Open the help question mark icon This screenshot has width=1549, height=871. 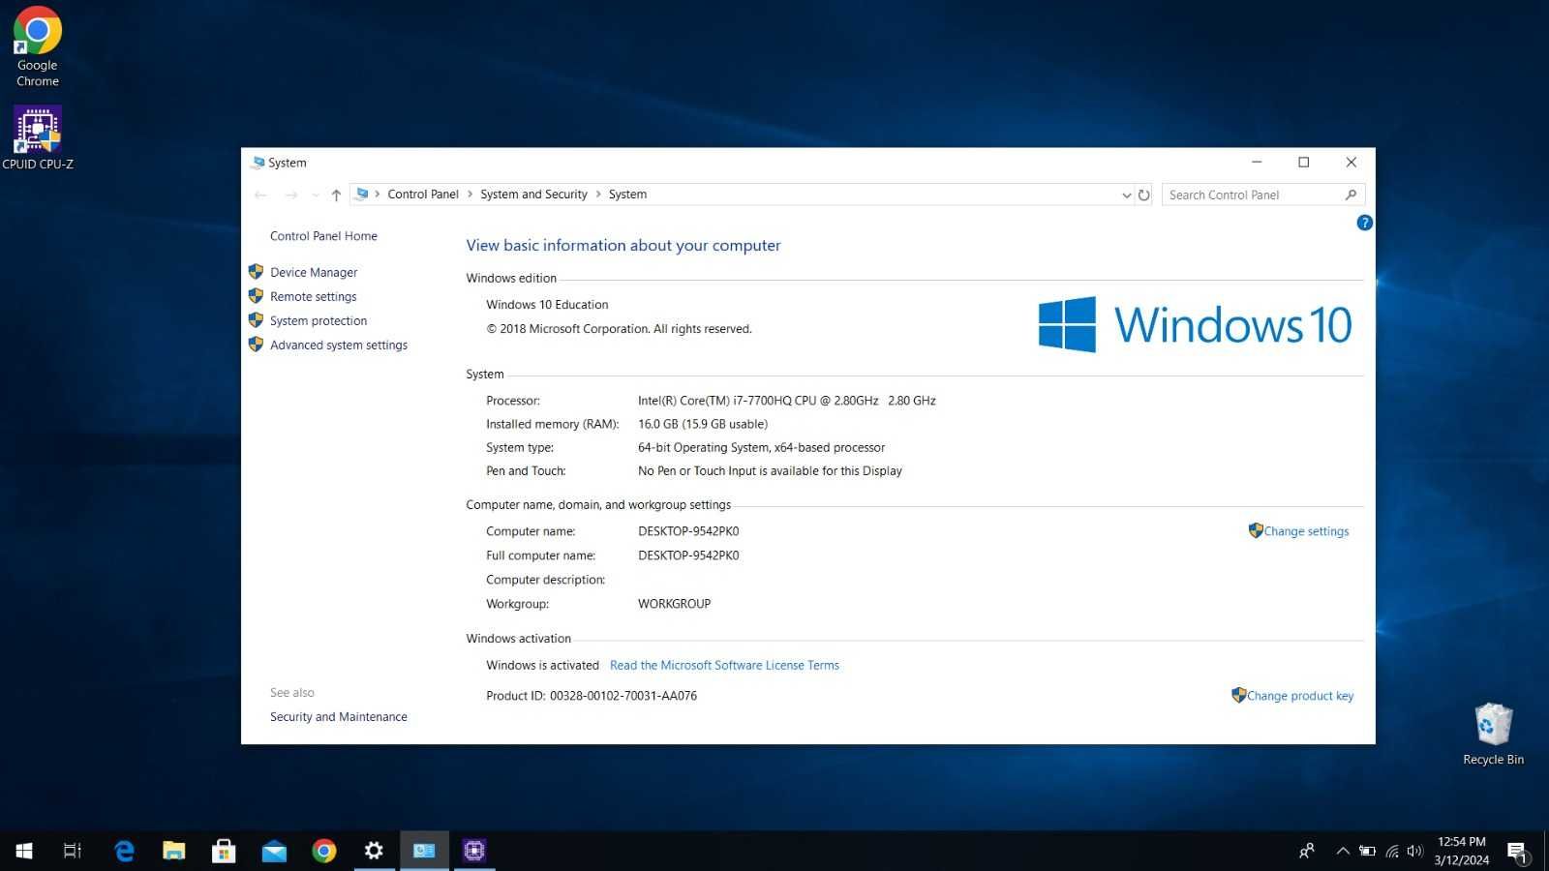coord(1364,223)
